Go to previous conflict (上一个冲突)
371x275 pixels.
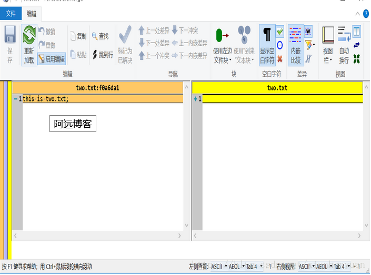point(154,56)
